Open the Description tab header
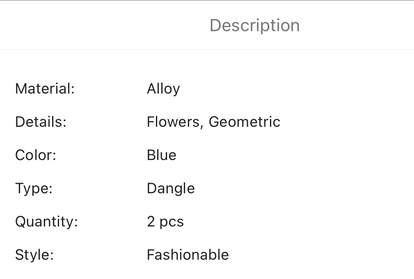 tap(254, 25)
